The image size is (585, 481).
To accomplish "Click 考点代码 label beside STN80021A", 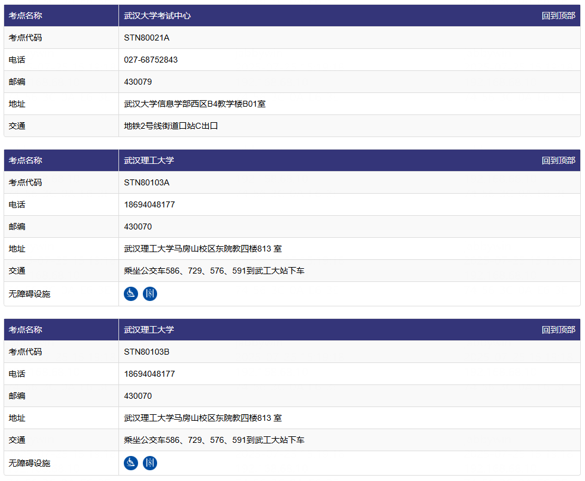I will (x=26, y=38).
